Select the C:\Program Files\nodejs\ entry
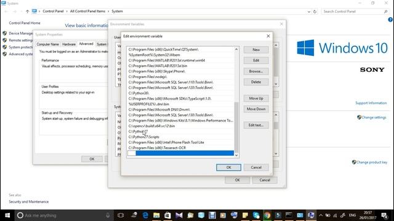The width and height of the screenshot is (394, 221). (180, 77)
